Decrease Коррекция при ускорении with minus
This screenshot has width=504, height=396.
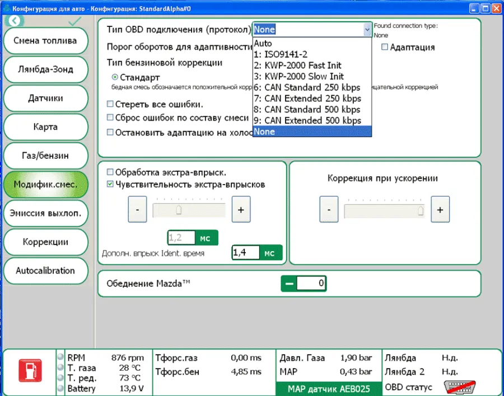(329, 209)
